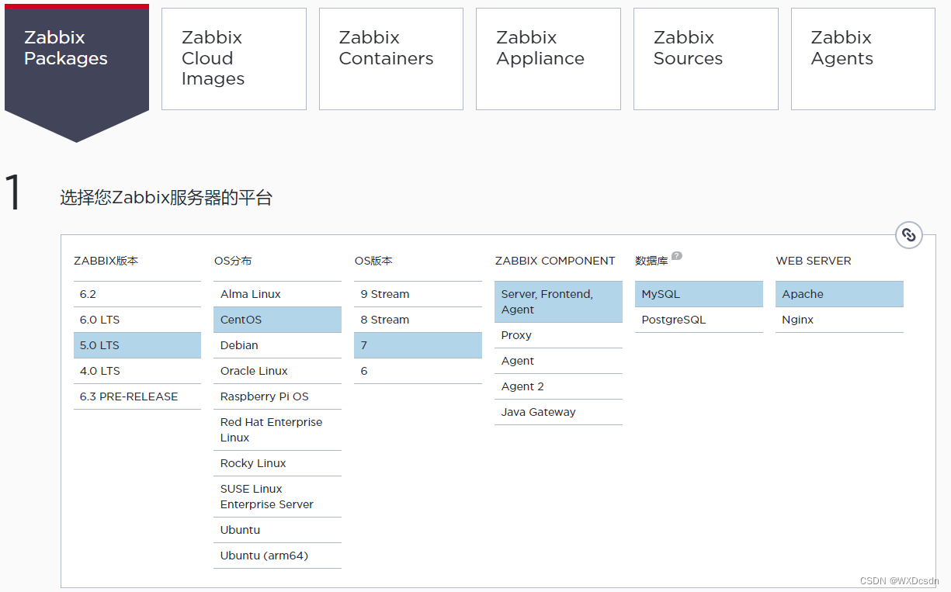Pick the 6.3 PRE-RELEASE version

point(137,396)
